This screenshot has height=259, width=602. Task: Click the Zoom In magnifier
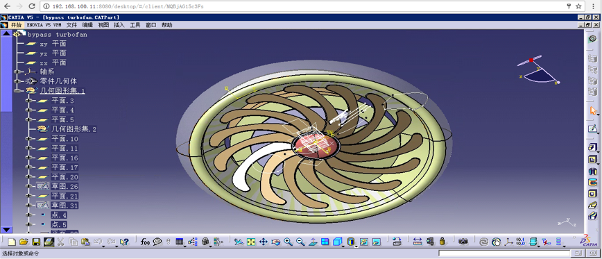288,242
